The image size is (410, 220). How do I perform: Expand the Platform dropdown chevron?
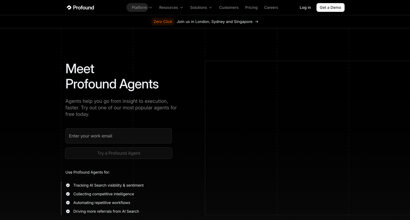(x=150, y=8)
